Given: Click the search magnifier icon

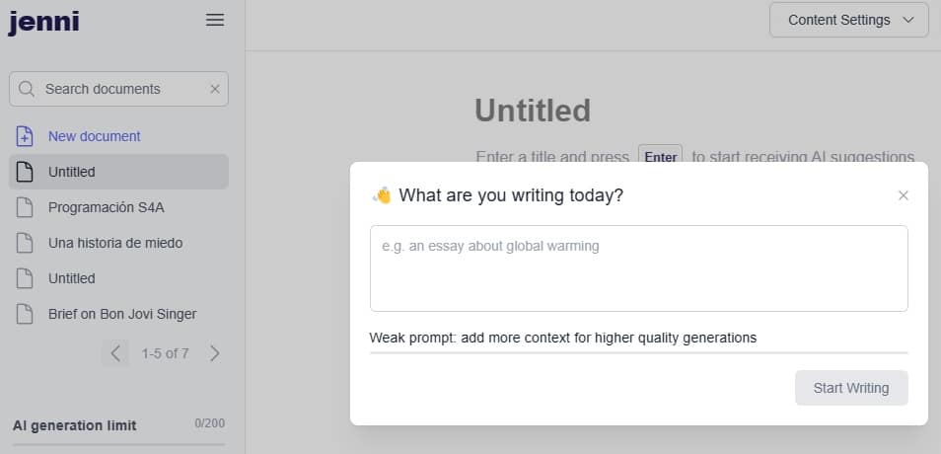Looking at the screenshot, I should tap(26, 89).
